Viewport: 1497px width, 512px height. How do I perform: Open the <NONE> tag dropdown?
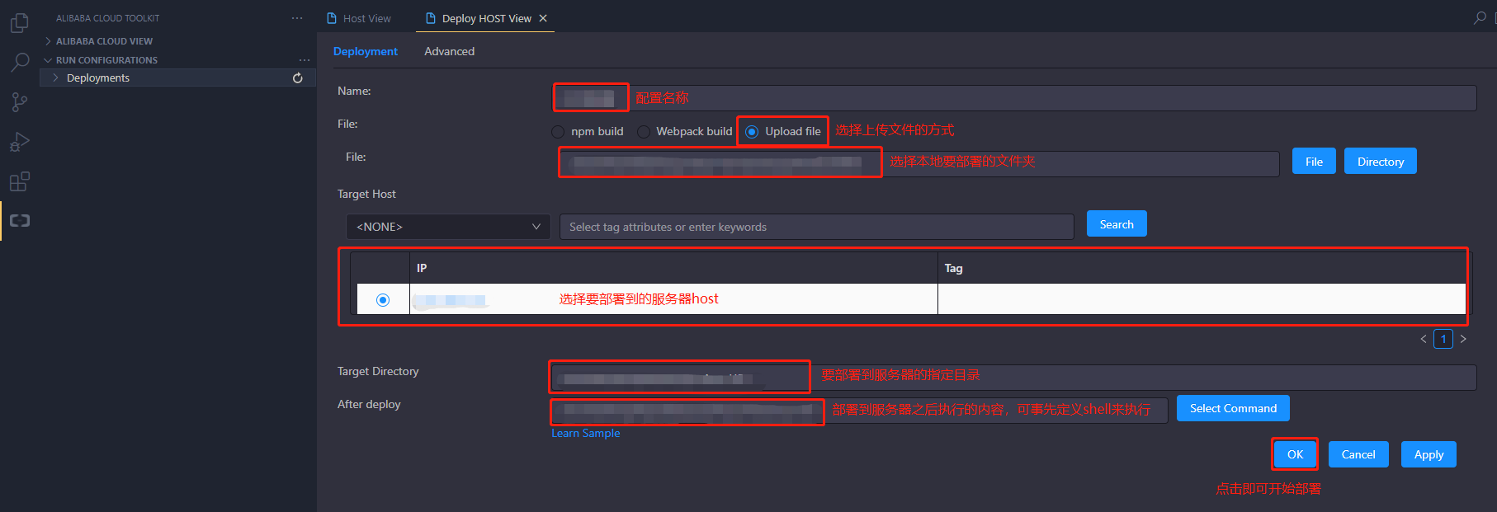[448, 227]
